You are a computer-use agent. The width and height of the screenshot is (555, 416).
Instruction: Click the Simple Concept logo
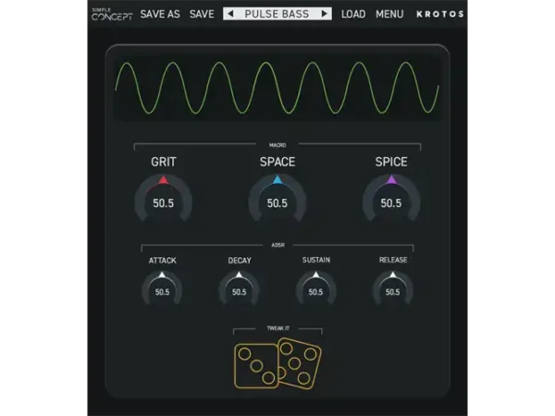tap(112, 14)
